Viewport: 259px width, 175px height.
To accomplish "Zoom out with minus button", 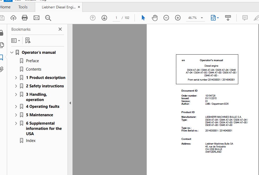I will 166,18.
